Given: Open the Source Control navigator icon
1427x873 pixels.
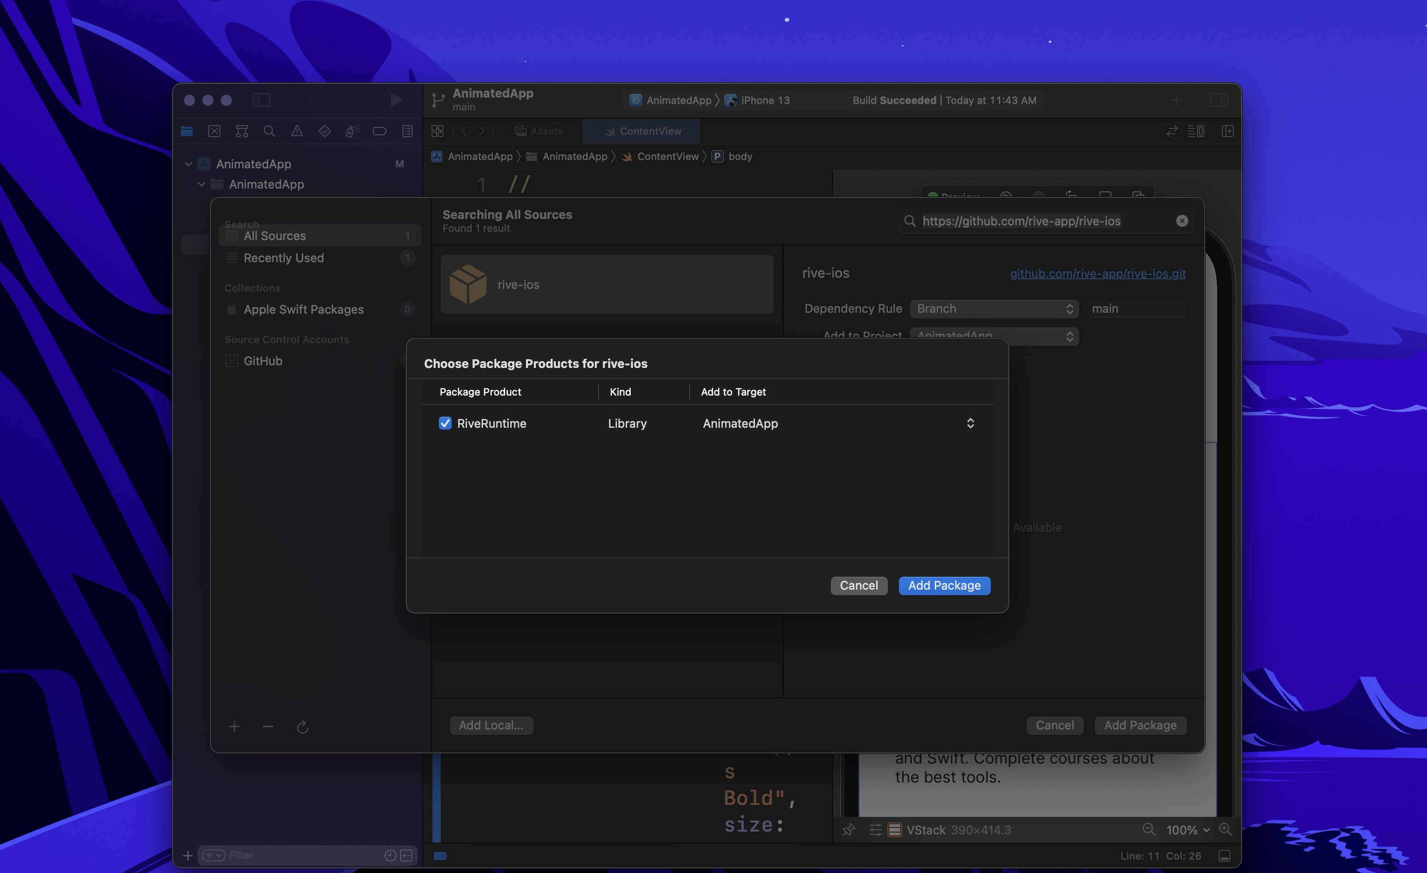Looking at the screenshot, I should pyautogui.click(x=214, y=132).
